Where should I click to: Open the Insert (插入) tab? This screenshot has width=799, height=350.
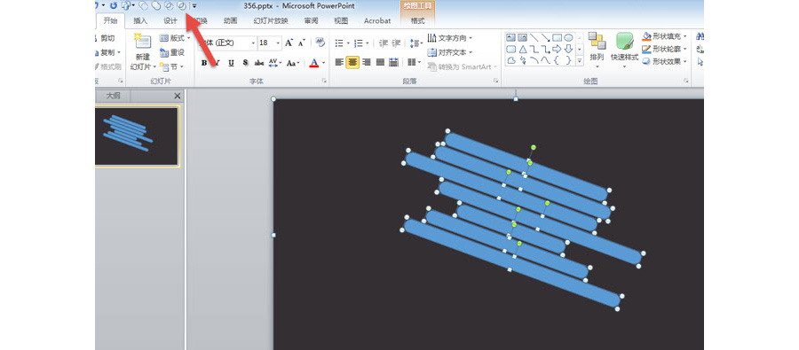140,21
